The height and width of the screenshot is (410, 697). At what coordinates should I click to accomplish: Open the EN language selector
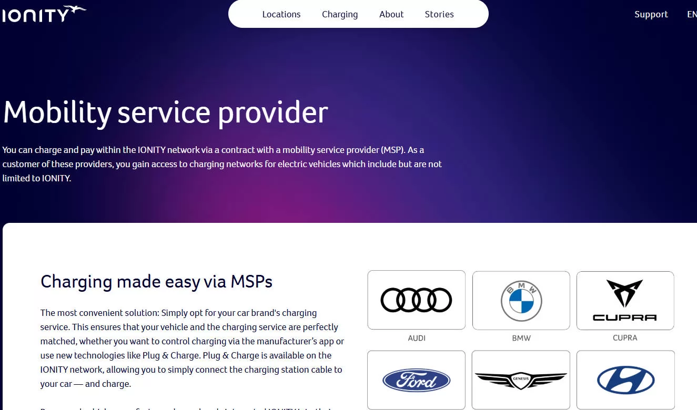coord(692,14)
